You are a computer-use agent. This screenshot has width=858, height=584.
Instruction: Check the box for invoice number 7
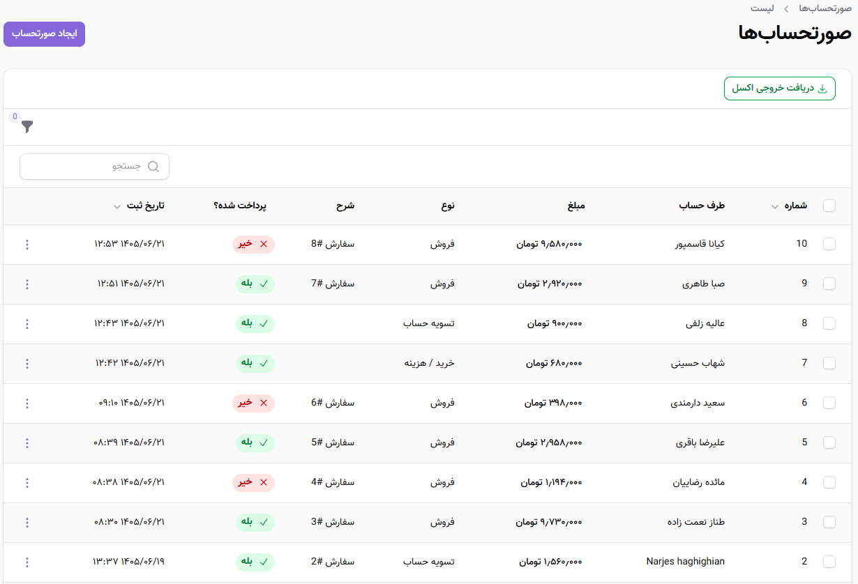pyautogui.click(x=829, y=363)
